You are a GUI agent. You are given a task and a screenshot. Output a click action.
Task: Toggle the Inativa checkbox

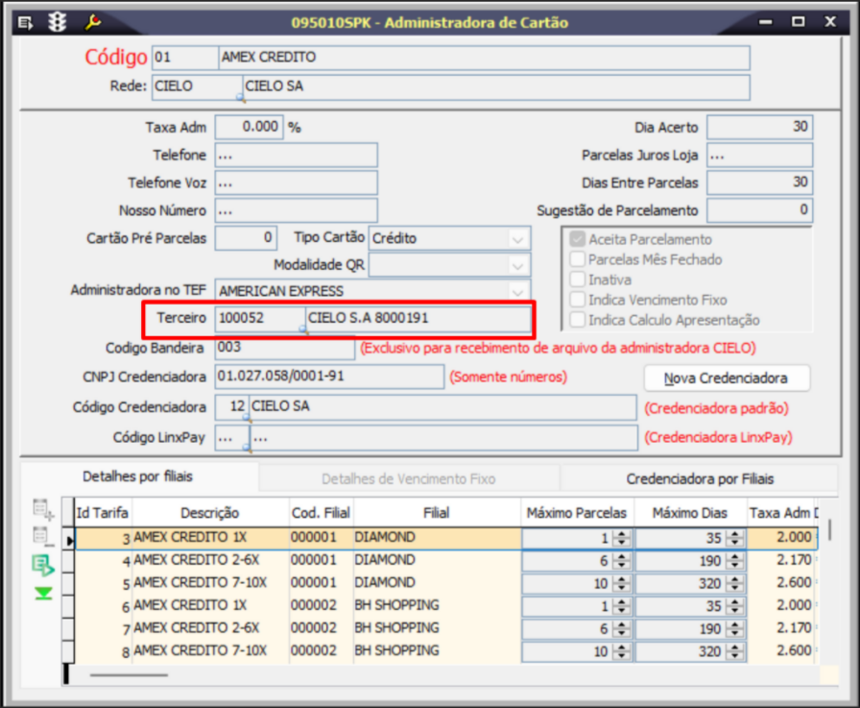click(x=577, y=280)
